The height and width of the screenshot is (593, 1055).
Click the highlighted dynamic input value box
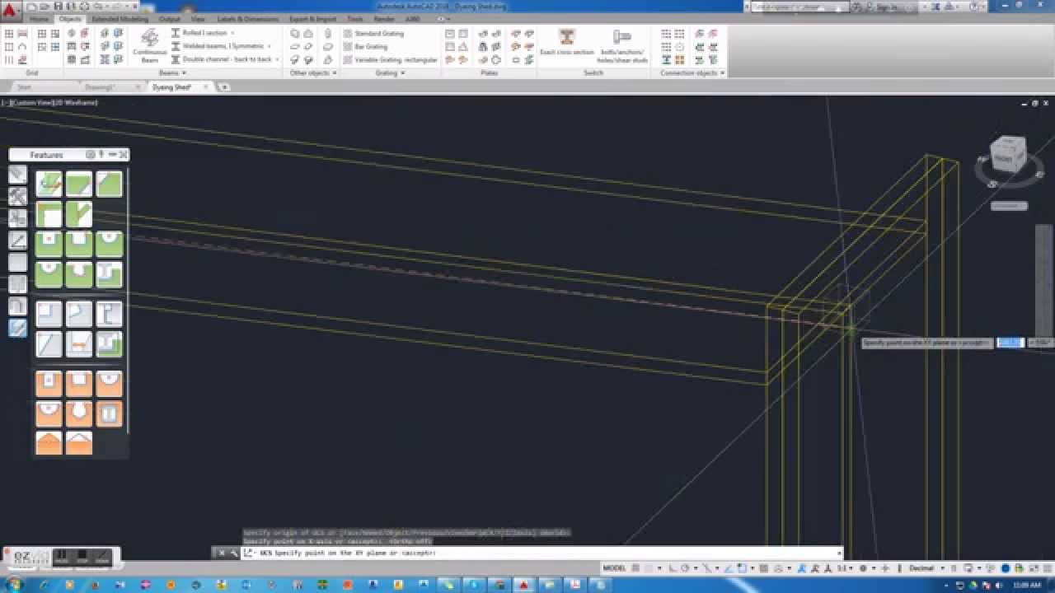[x=1010, y=343]
